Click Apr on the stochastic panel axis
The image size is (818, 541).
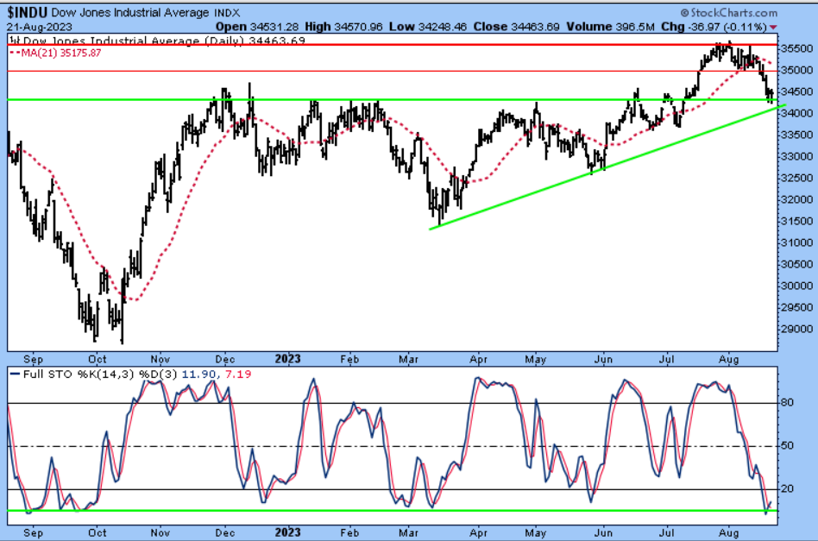point(478,533)
